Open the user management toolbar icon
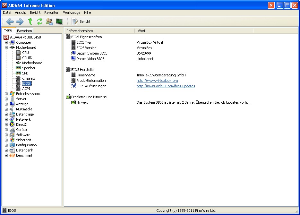 pyautogui.click(x=49, y=21)
